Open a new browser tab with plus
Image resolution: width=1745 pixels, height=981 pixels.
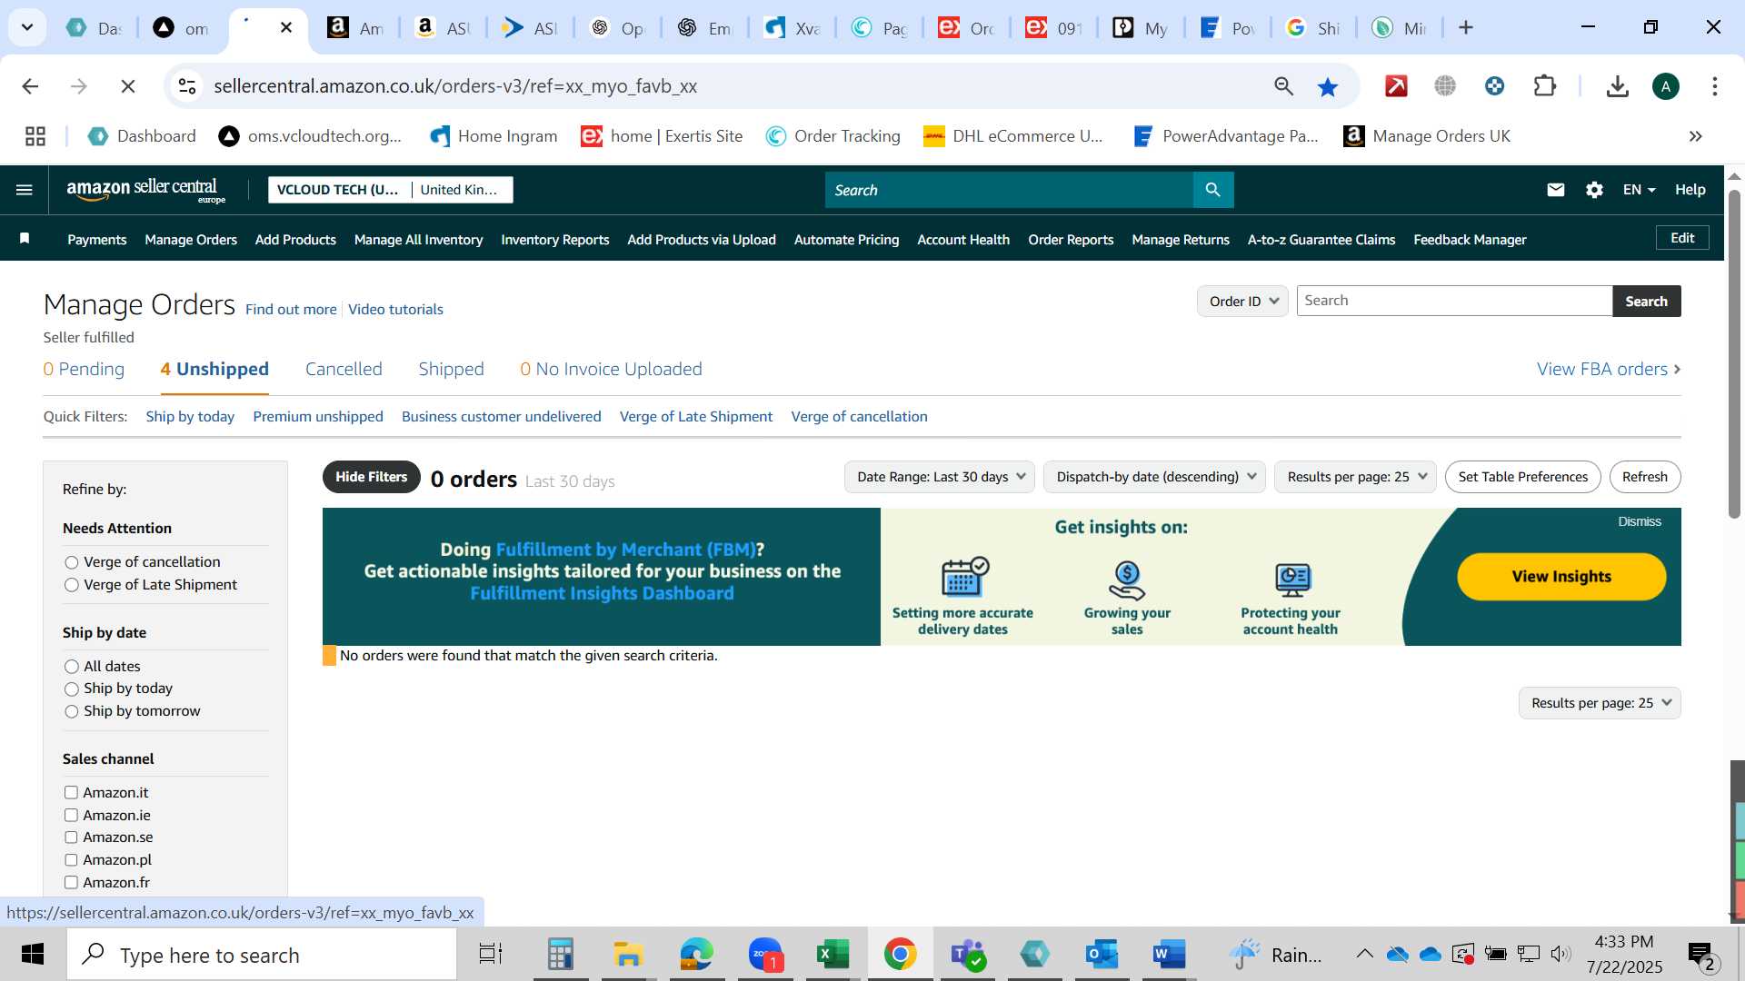click(x=1465, y=28)
